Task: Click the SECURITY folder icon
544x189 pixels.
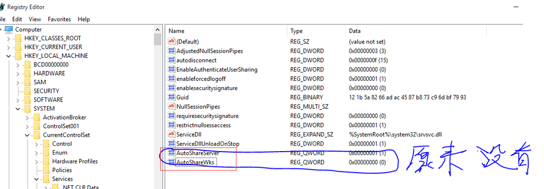Action: [x=28, y=91]
